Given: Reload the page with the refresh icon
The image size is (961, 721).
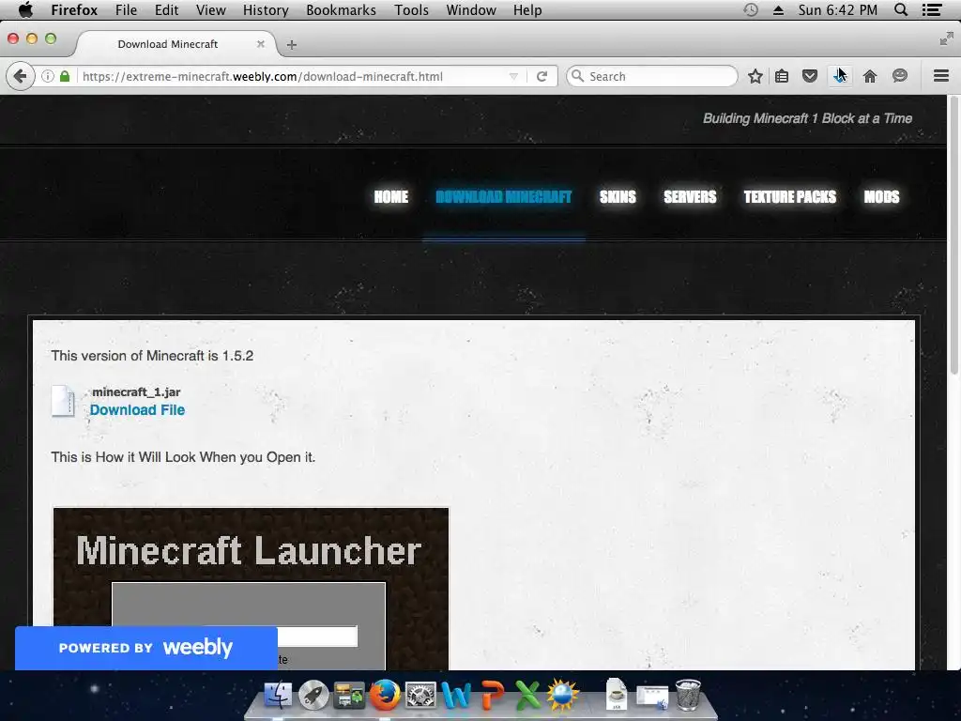Looking at the screenshot, I should tap(542, 77).
